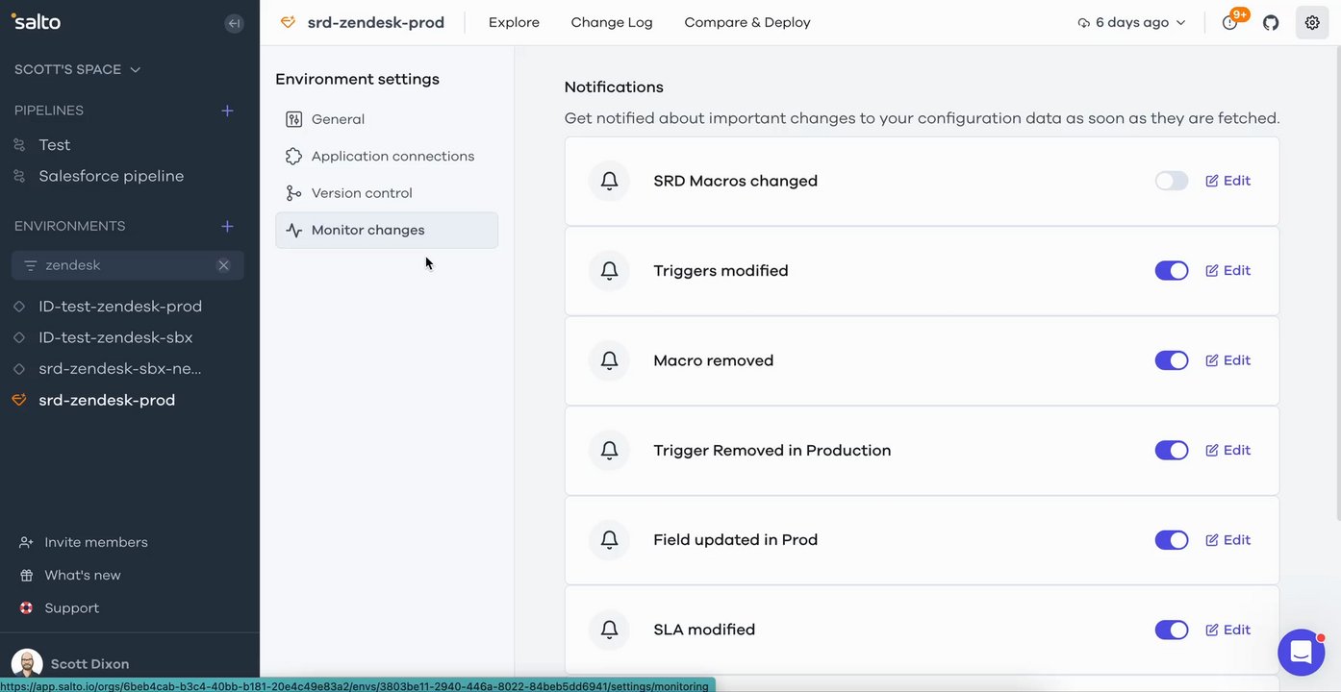Click the GitHub icon in top bar
Viewport: 1341px width, 692px height.
pyautogui.click(x=1271, y=23)
